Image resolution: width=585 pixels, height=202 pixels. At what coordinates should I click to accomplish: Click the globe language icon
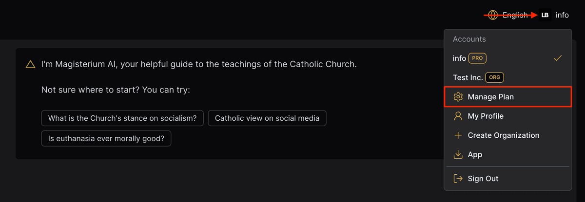(493, 15)
